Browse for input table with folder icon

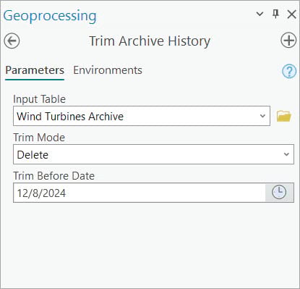tap(284, 116)
